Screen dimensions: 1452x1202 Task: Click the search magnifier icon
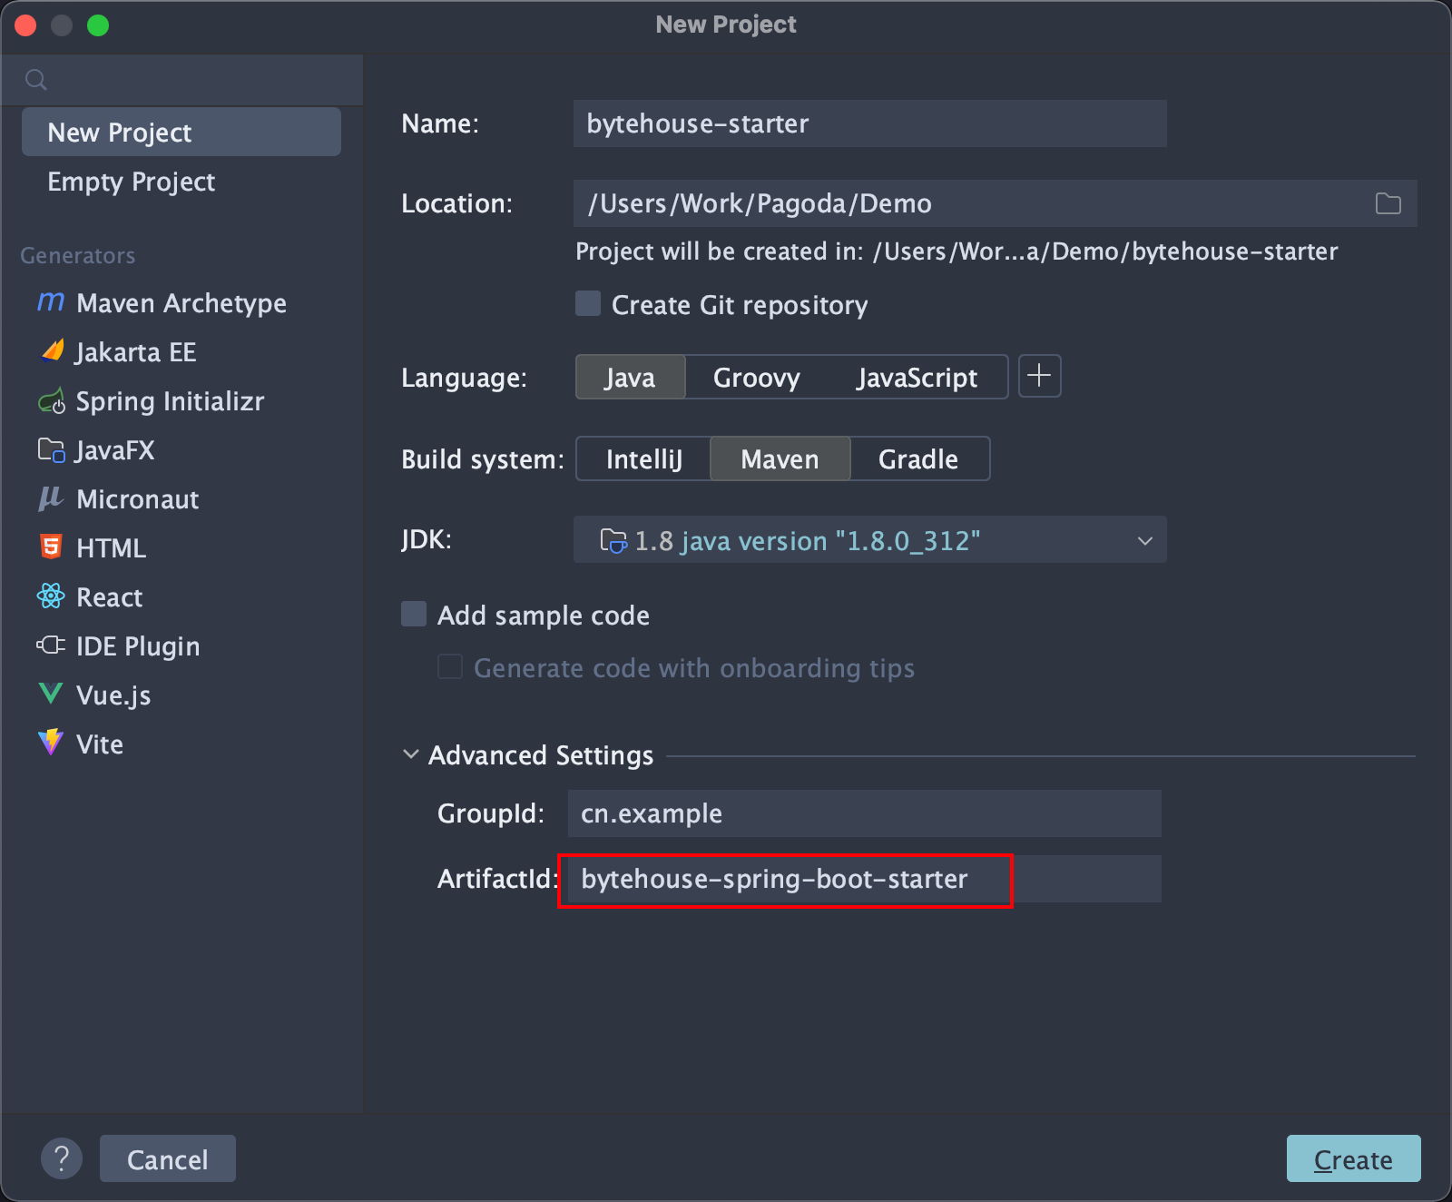pyautogui.click(x=36, y=79)
